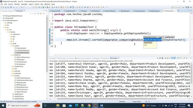
Task: Open the Refactor menu
Action: pyautogui.click(x=17, y=4)
